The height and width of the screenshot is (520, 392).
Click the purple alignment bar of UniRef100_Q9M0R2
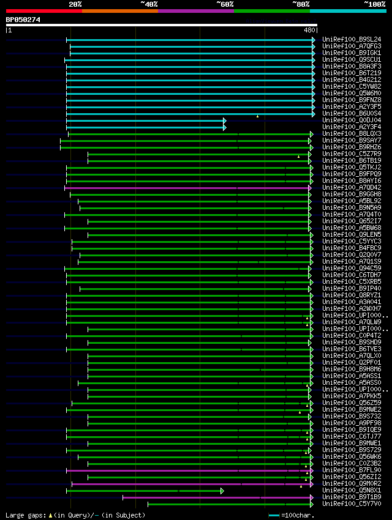coord(191,484)
